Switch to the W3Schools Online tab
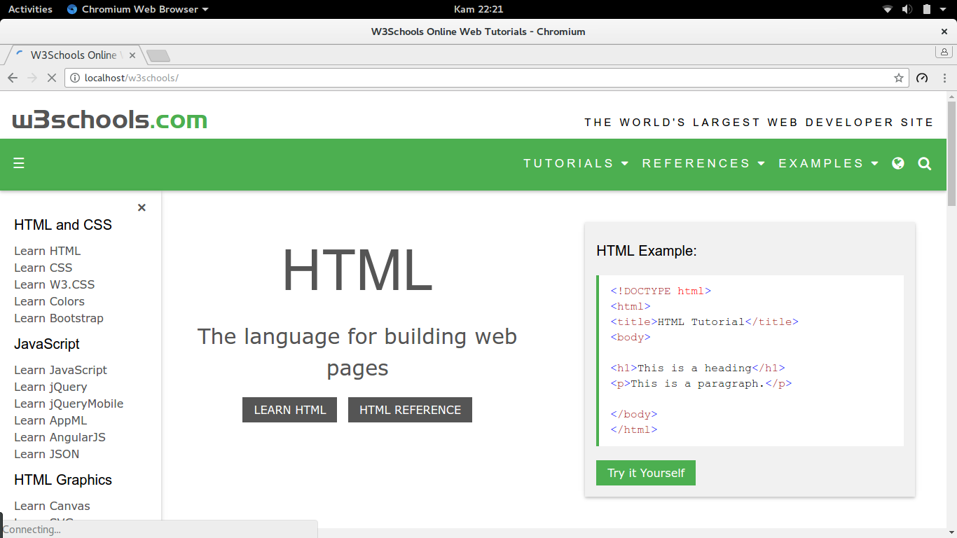The height and width of the screenshot is (538, 957). tap(73, 55)
